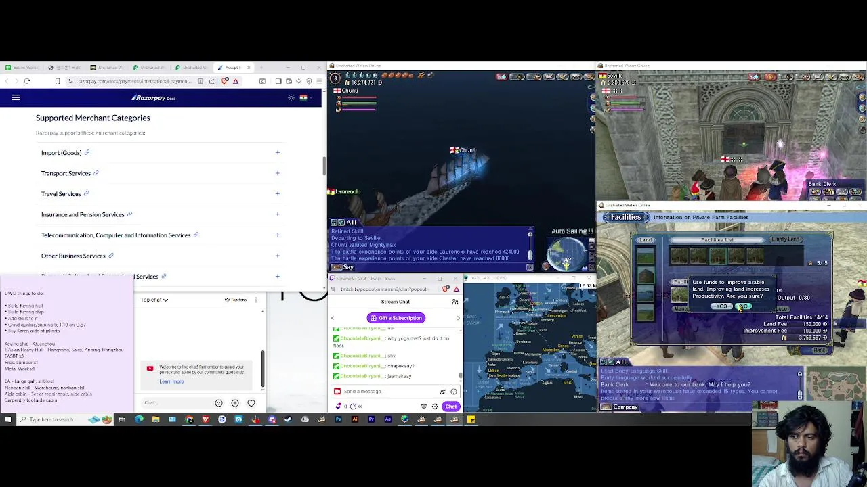Reload the Razorpay page in Brave
The height and width of the screenshot is (487, 867).
coord(27,81)
